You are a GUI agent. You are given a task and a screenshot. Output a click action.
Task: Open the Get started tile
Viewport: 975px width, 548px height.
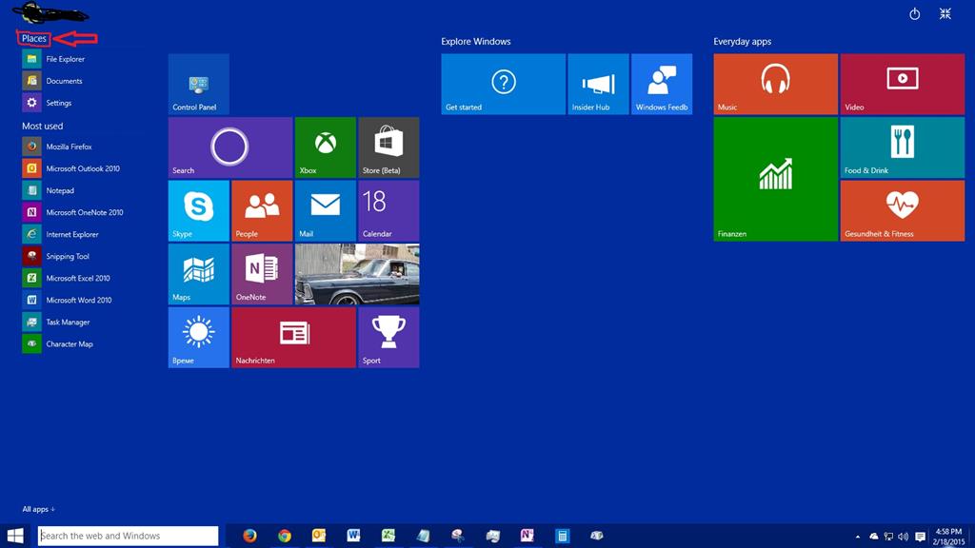(x=503, y=84)
